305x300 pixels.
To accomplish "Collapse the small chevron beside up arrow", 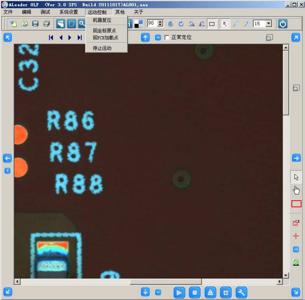I will click(158, 38).
